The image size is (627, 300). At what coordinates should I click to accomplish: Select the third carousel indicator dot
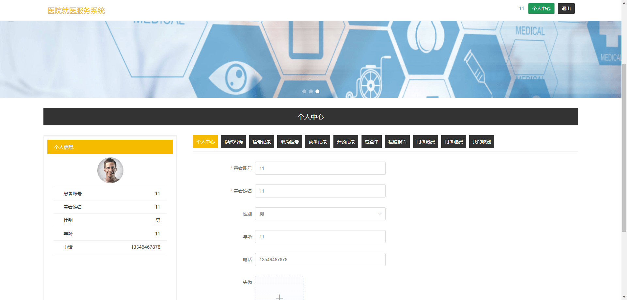tap(317, 91)
